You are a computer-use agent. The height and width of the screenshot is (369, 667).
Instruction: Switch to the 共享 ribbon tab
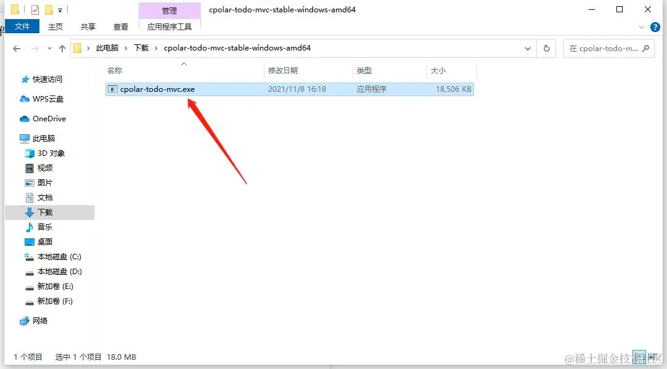[x=88, y=26]
